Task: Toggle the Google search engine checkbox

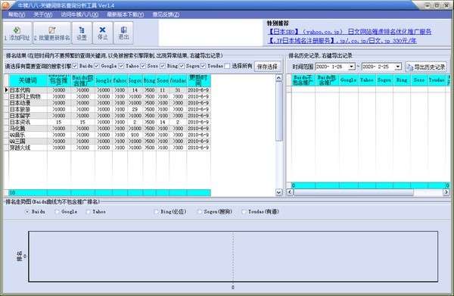Action: tap(97, 67)
